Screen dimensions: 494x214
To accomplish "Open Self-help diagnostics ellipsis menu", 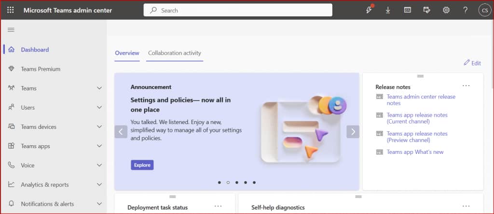I will tap(466, 206).
